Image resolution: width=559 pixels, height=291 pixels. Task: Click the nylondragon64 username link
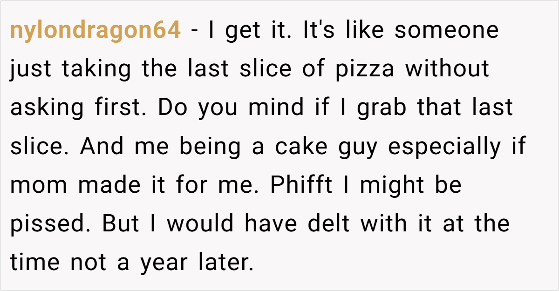coord(95,31)
